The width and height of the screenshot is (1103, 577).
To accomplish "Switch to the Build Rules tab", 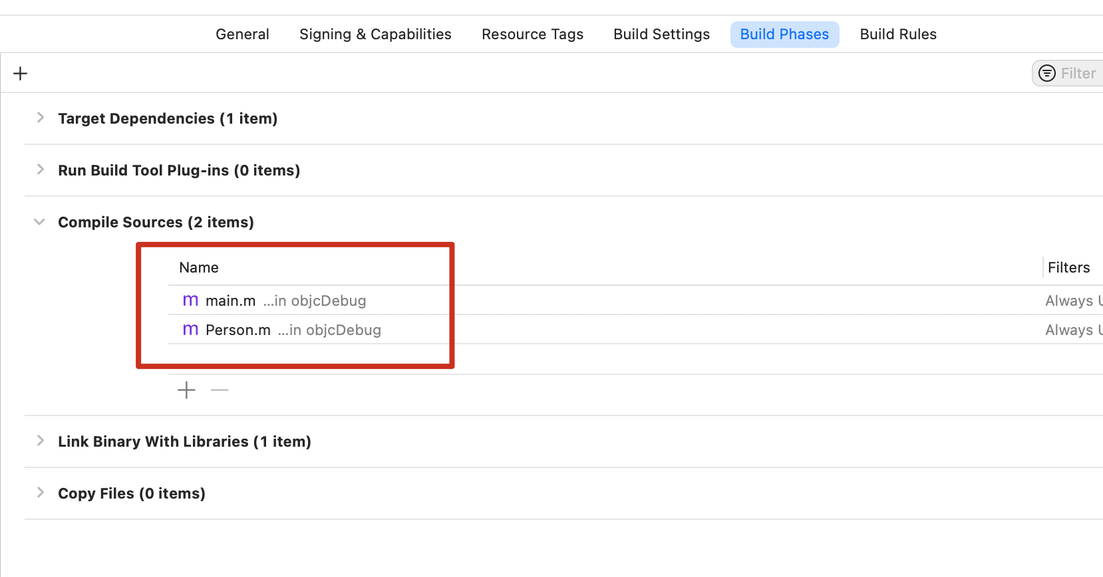I will [x=898, y=35].
